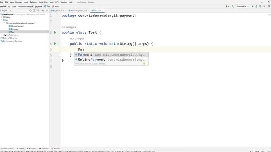
Task: Choose Payment from completion list
Action: coord(111,54)
